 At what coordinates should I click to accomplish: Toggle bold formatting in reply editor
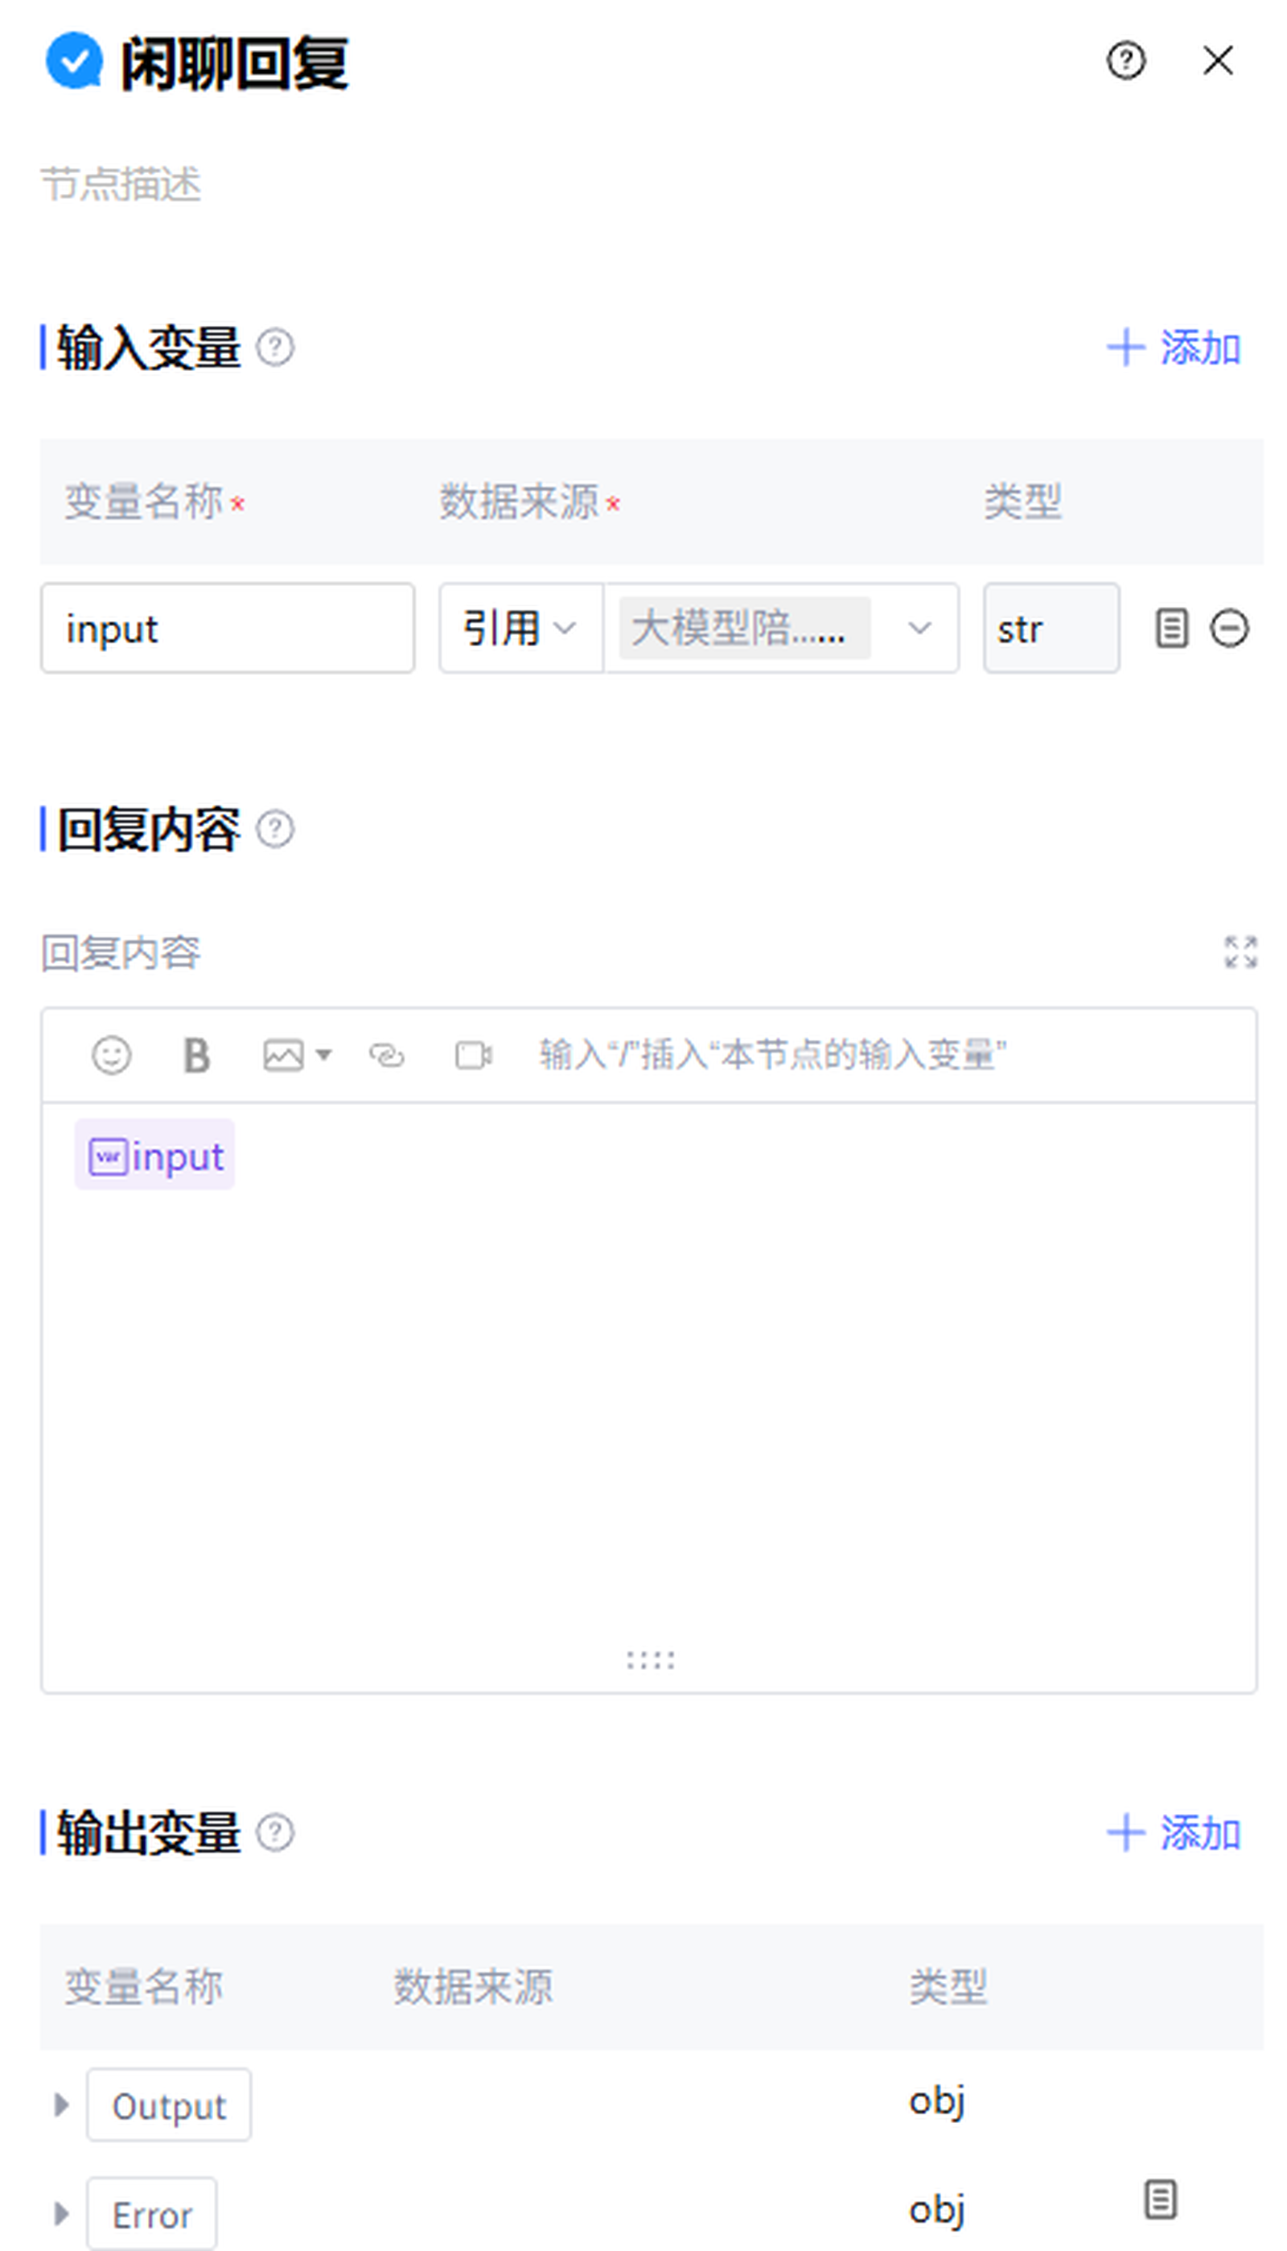[196, 1055]
